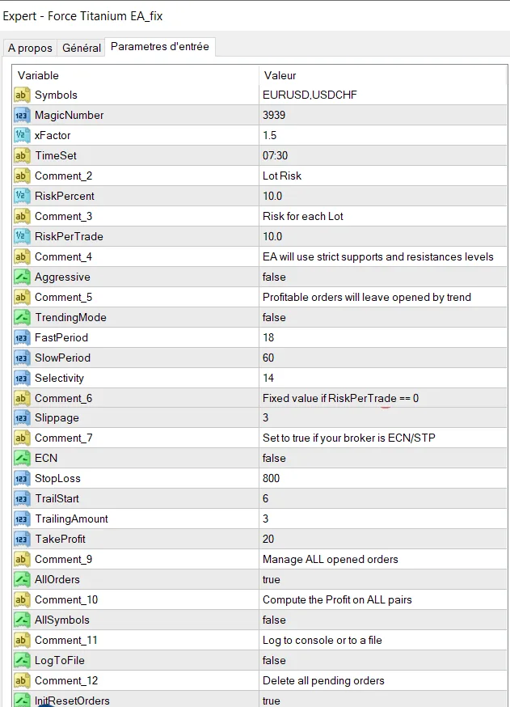
Task: Open the InitResetOrders true value dropdown
Action: pyautogui.click(x=272, y=700)
